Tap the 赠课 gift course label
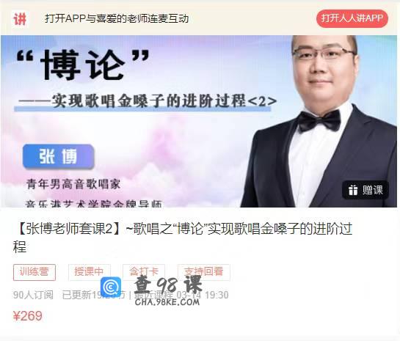The height and width of the screenshot is (341, 400). [366, 190]
